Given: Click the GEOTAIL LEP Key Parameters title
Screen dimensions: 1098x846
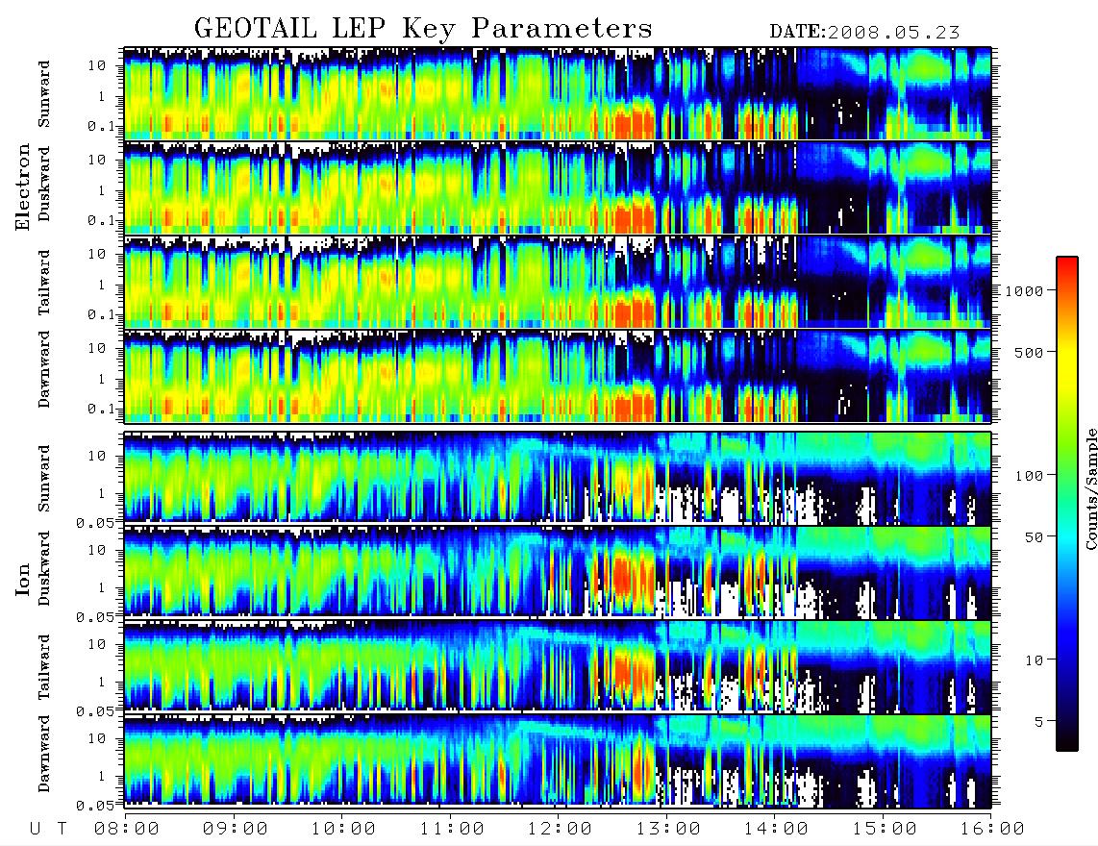Looking at the screenshot, I should point(423,30).
